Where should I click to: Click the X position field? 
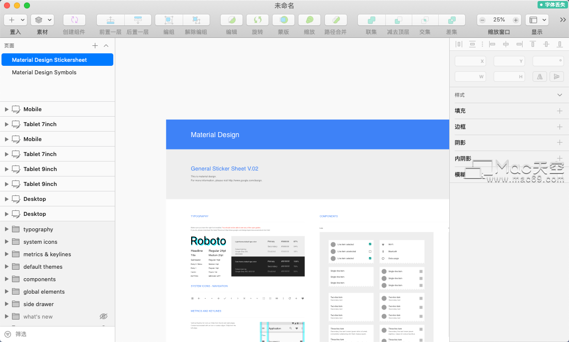click(470, 61)
